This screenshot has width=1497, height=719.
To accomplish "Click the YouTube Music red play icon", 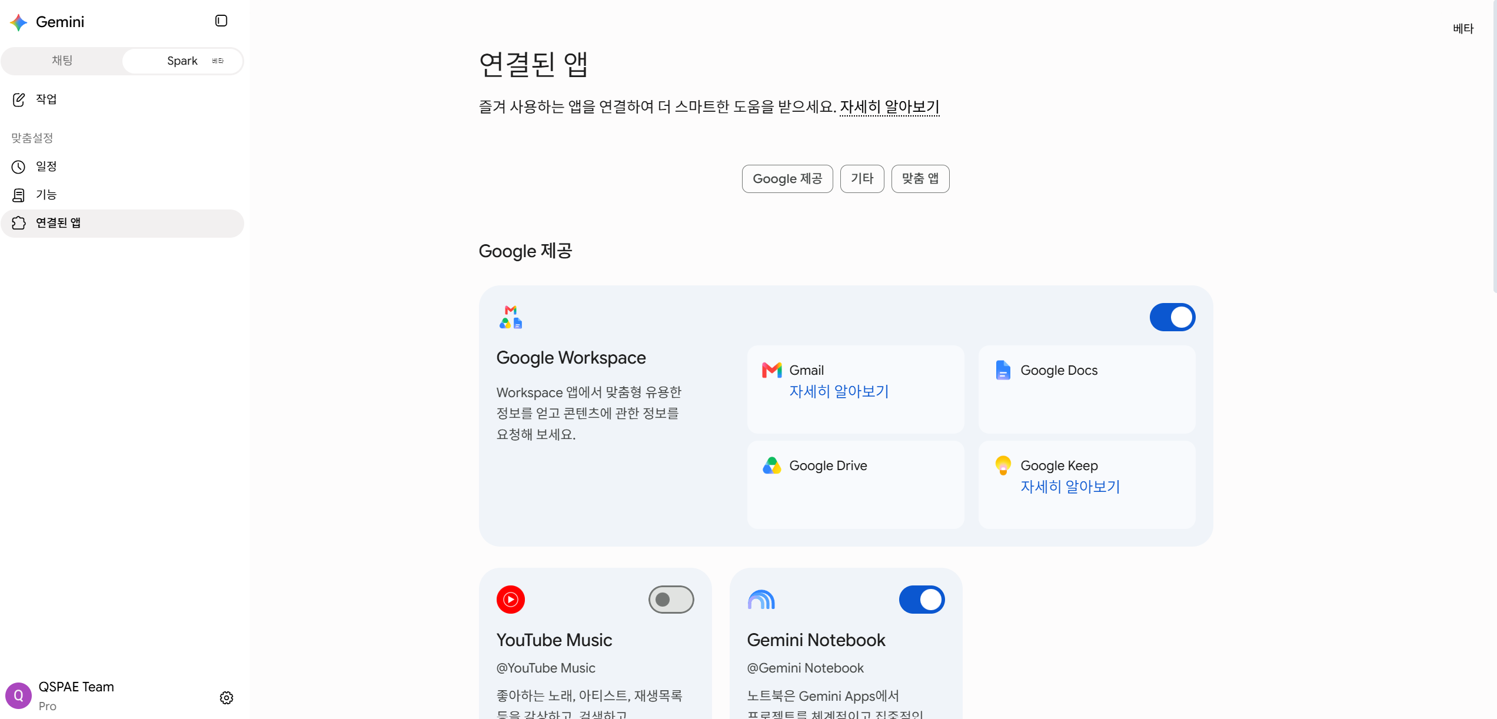I will [x=511, y=600].
